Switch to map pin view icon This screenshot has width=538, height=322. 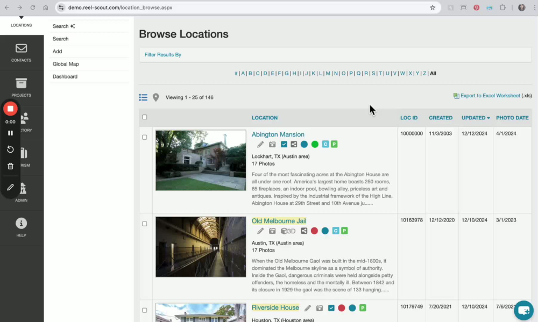click(x=156, y=97)
